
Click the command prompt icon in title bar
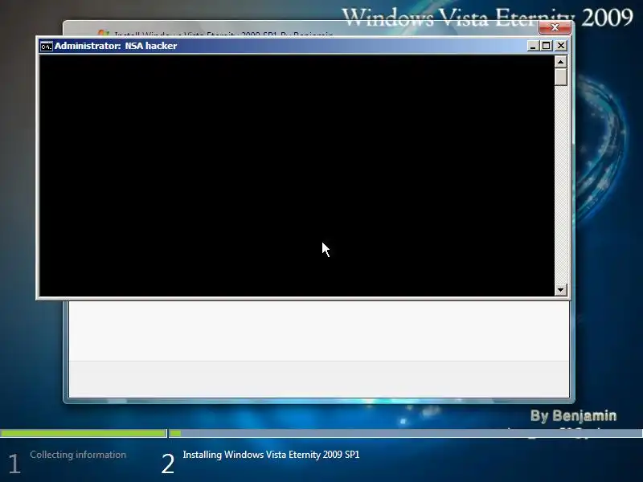(x=47, y=46)
